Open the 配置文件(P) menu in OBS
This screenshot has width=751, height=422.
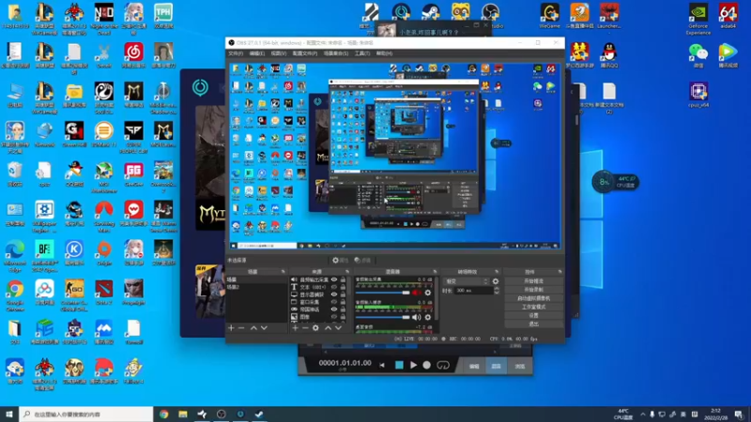point(305,53)
